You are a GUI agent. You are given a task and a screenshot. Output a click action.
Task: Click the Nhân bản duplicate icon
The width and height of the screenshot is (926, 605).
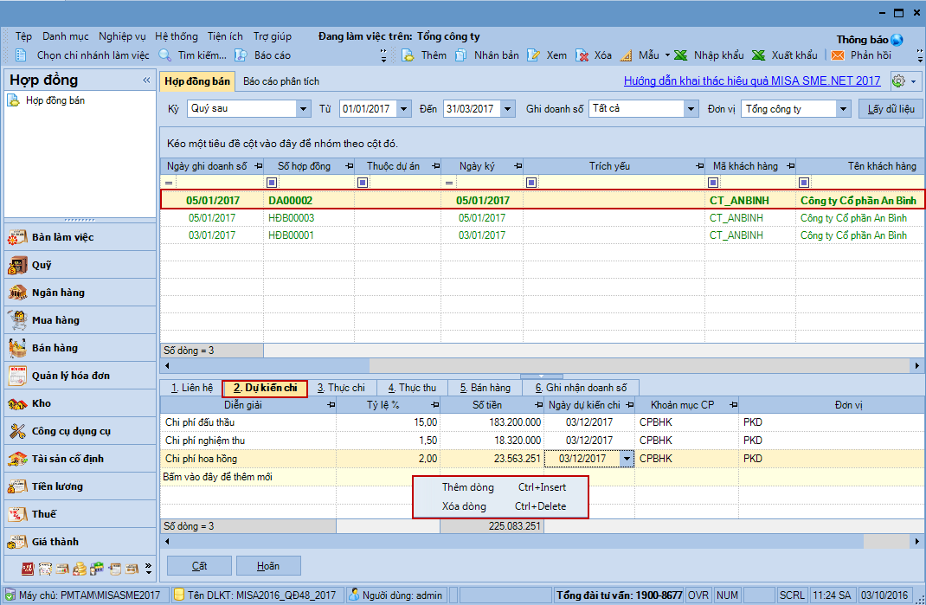pyautogui.click(x=461, y=55)
